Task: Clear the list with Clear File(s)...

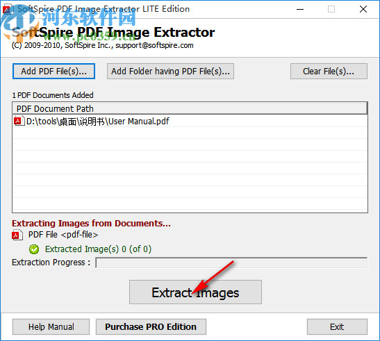Action: click(x=329, y=72)
